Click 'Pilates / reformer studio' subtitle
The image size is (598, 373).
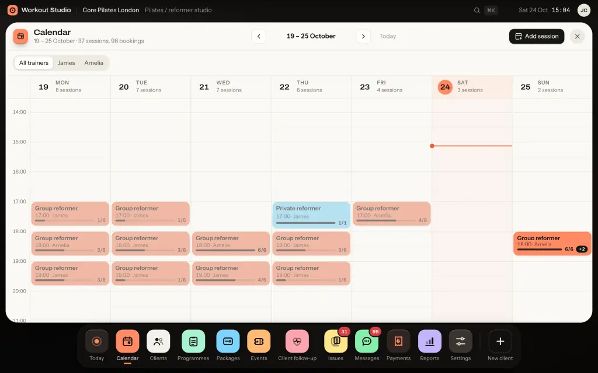[178, 10]
